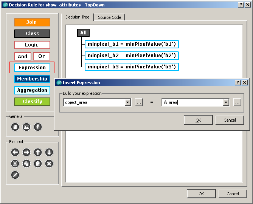Copy the element using the copy icon
Screen dimensions: 253x204
(x=26, y=164)
